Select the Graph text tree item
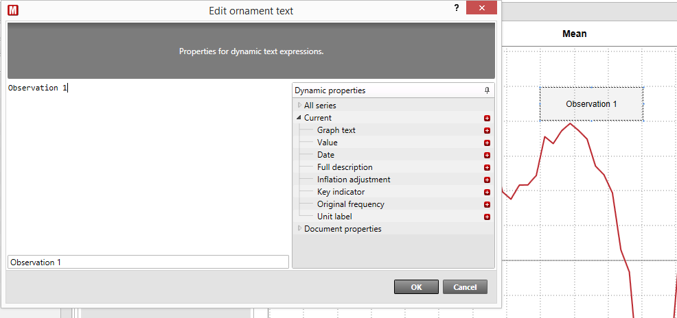Image resolution: width=677 pixels, height=318 pixels. coord(336,130)
